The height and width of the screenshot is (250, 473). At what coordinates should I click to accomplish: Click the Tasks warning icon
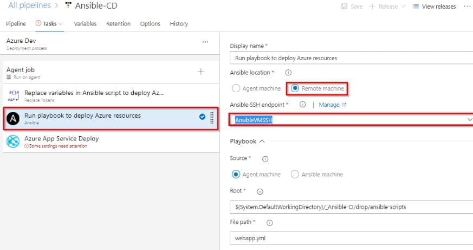[x=38, y=23]
